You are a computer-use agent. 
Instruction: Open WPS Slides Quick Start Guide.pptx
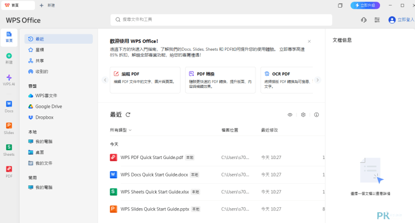tap(155, 209)
